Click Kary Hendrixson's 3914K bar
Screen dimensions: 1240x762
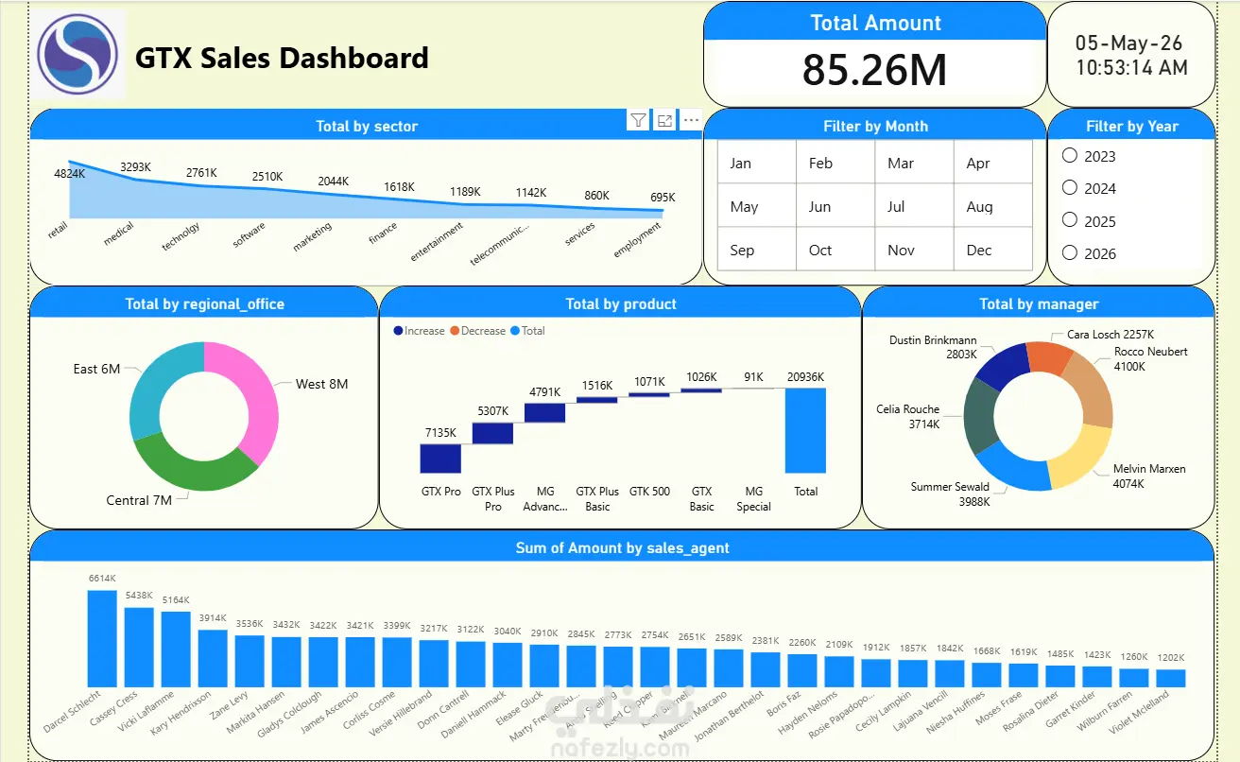(213, 658)
